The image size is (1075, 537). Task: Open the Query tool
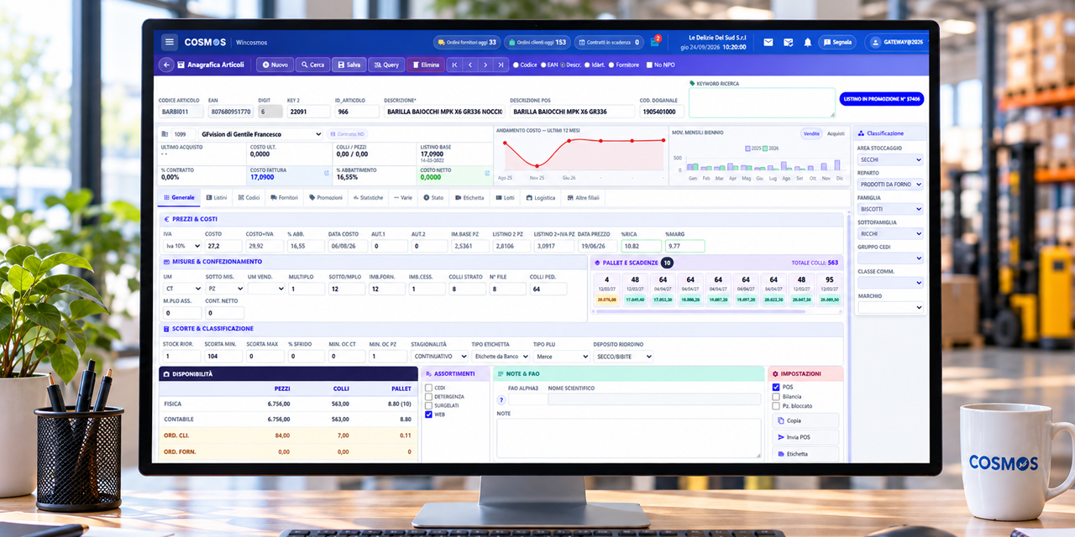[x=386, y=65]
